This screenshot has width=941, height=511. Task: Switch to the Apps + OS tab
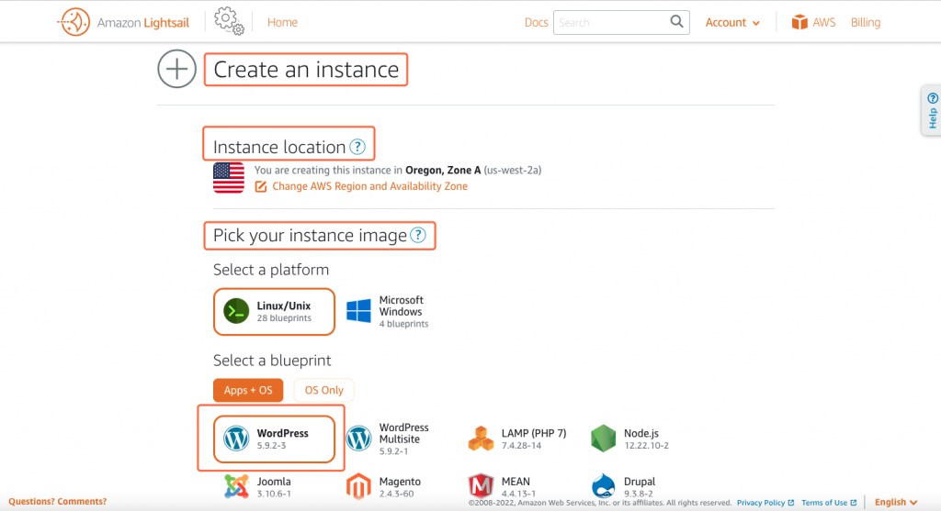(x=248, y=390)
